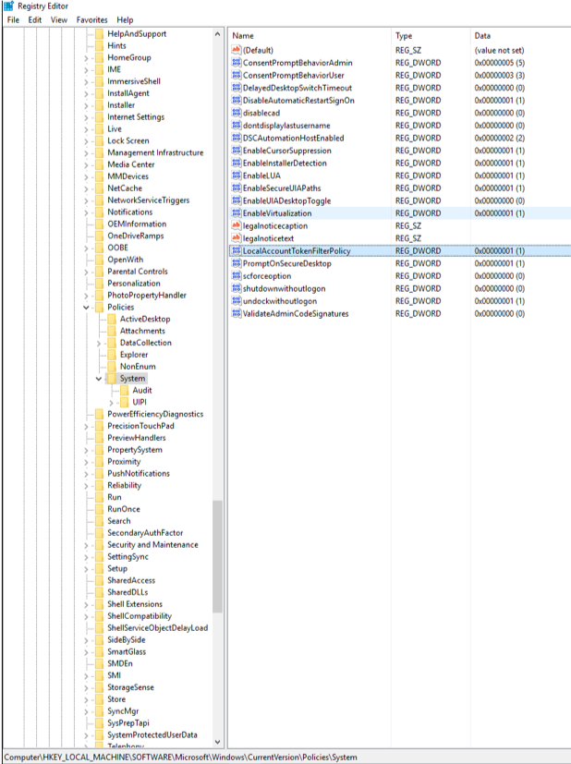The height and width of the screenshot is (764, 571).
Task: Click the legalnoticetext string icon
Action: click(237, 238)
